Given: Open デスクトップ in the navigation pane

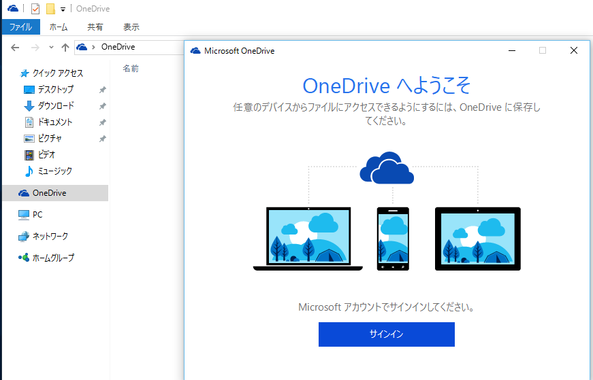Looking at the screenshot, I should click(56, 90).
